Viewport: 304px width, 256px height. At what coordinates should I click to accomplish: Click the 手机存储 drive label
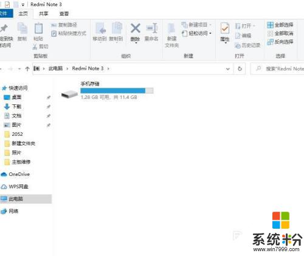pos(90,84)
